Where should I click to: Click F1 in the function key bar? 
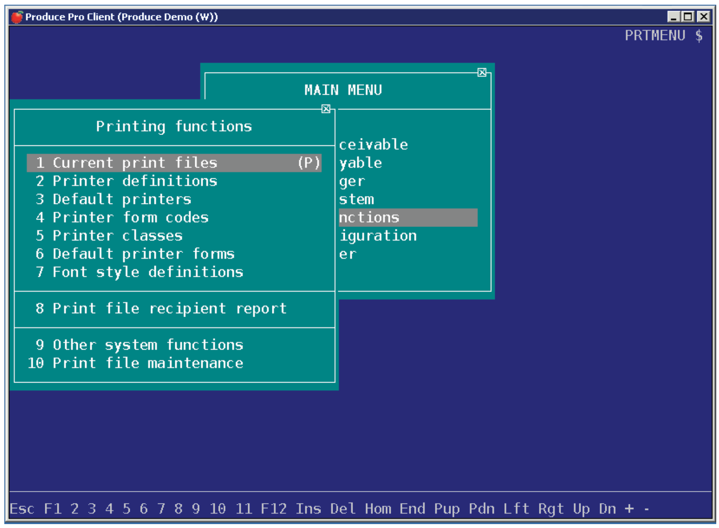[x=53, y=509]
